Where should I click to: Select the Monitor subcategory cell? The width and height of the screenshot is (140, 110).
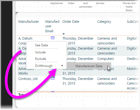[x=133, y=69]
